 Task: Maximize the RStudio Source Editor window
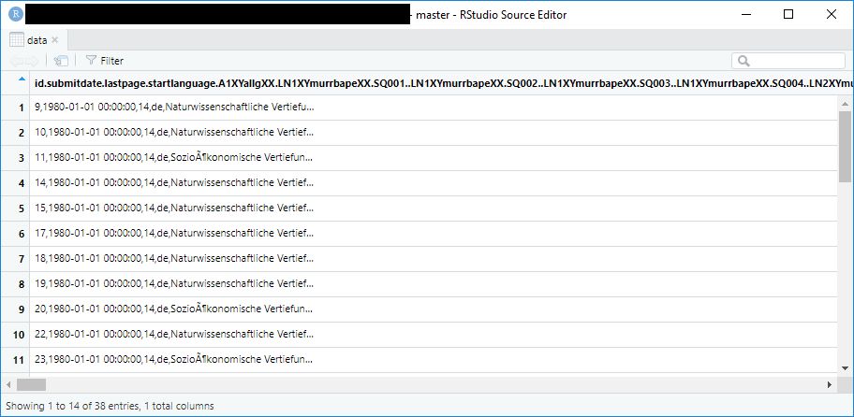(788, 14)
